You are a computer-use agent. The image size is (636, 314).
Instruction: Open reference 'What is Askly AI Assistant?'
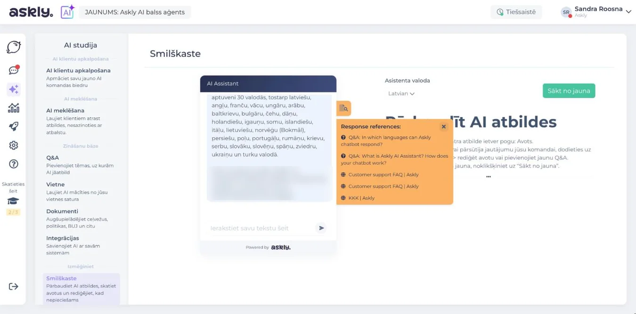pyautogui.click(x=394, y=159)
